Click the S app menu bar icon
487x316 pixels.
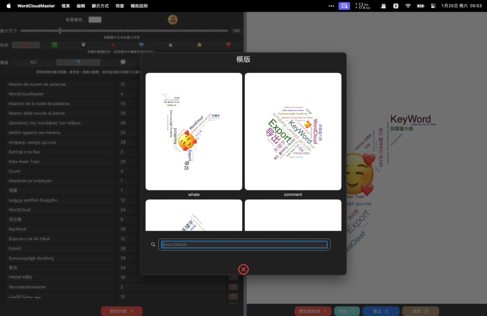pyautogui.click(x=396, y=6)
